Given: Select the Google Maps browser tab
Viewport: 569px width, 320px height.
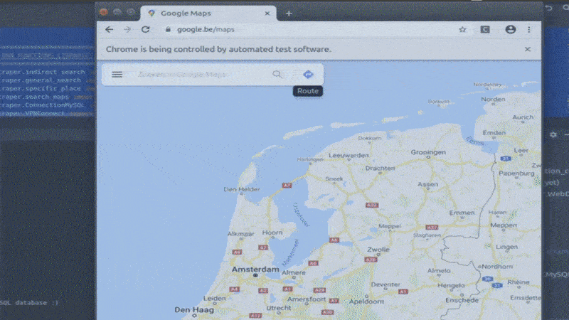Looking at the screenshot, I should (208, 14).
